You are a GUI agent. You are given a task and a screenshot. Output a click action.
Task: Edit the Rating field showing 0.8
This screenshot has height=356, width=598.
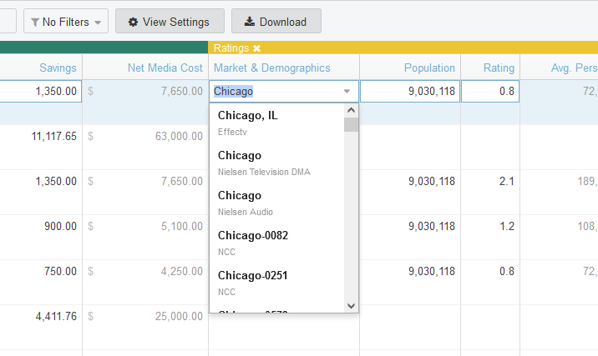(x=489, y=92)
